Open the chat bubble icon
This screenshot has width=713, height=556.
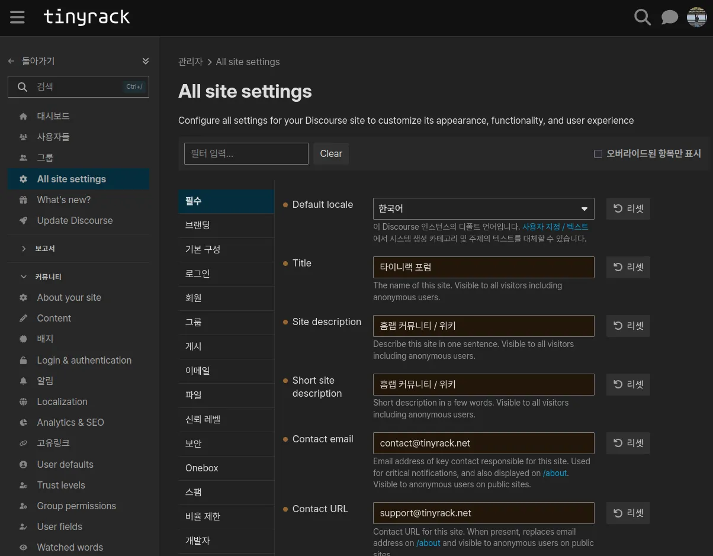pyautogui.click(x=669, y=17)
